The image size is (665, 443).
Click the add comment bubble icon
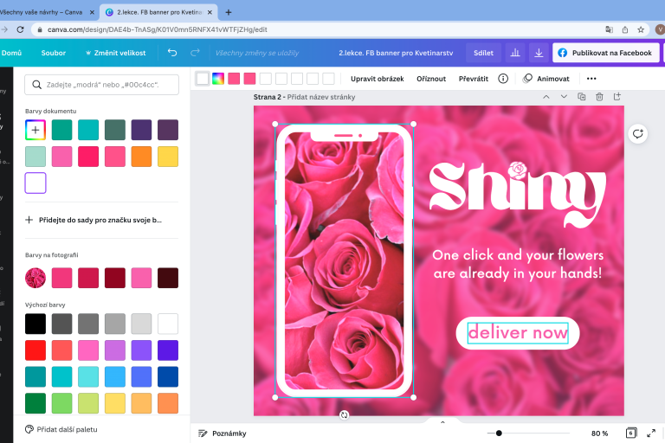tap(638, 133)
